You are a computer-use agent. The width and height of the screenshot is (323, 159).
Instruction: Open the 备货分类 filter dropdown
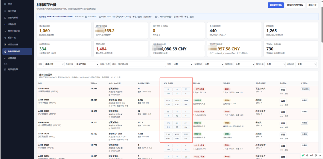click(x=275, y=64)
